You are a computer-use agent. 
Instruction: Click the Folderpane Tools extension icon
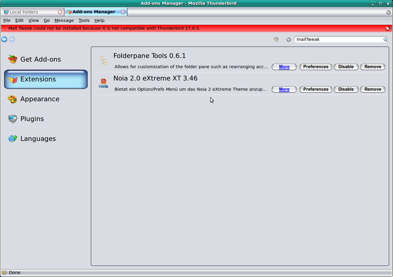pos(103,61)
